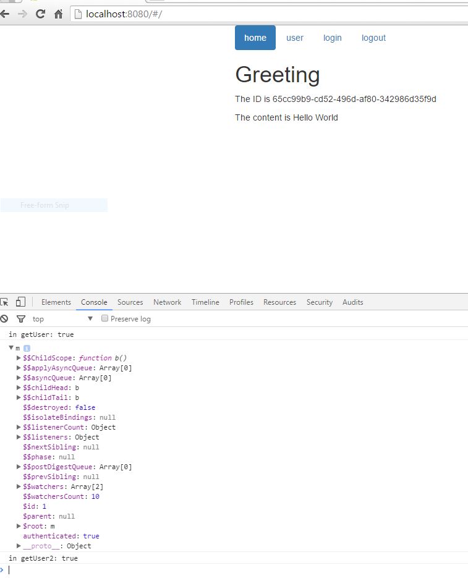
Task: Click the $parent: null row
Action: 49,516
